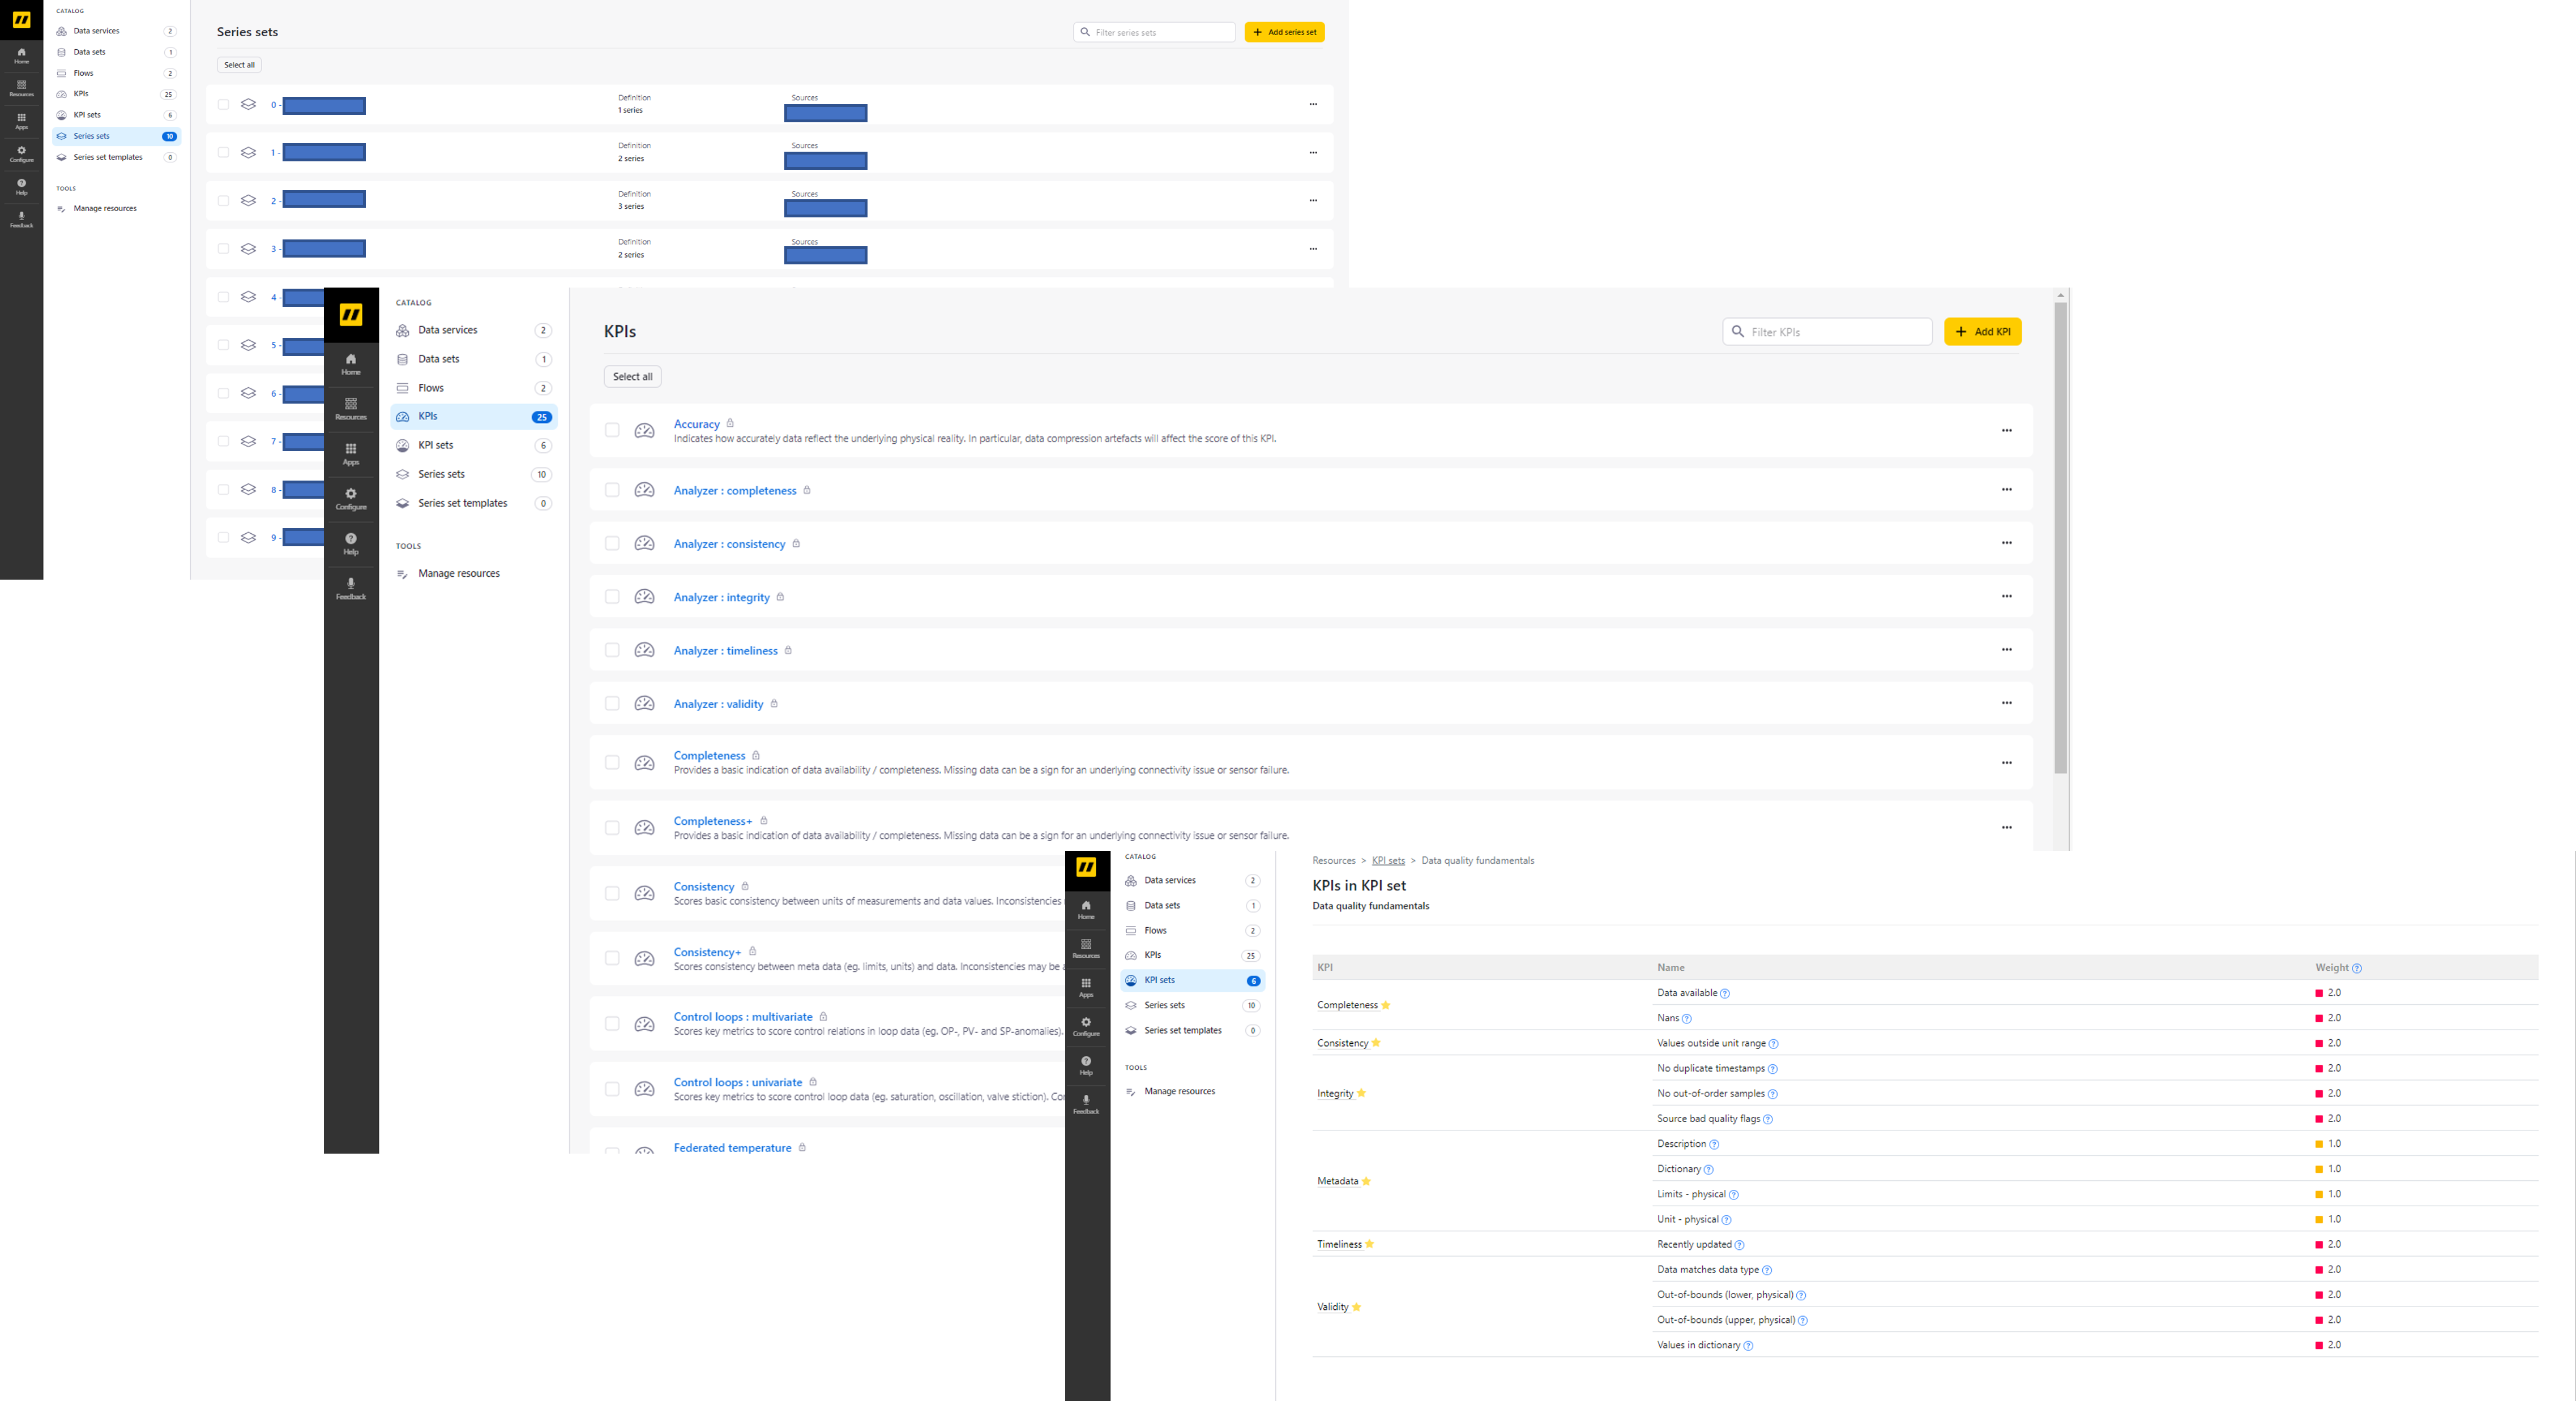Click the stacked-layers icon on the first series set
This screenshot has height=1401, width=2576.
[x=248, y=104]
